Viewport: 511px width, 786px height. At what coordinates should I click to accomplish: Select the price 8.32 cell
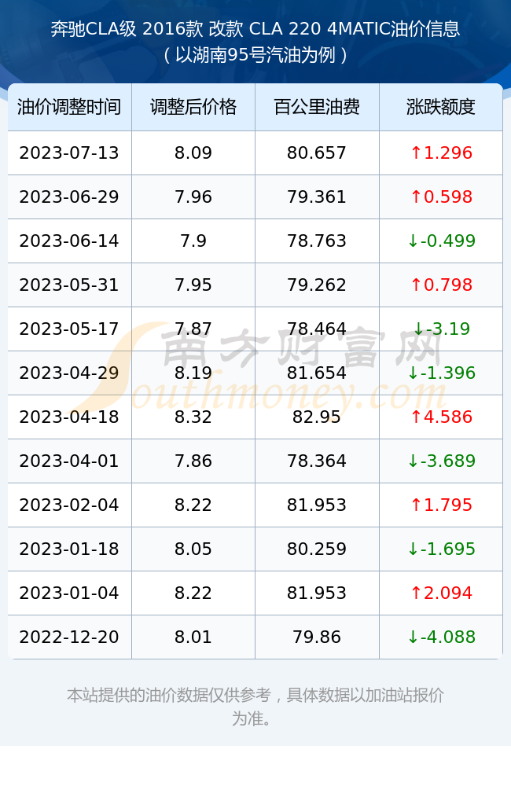coord(193,417)
